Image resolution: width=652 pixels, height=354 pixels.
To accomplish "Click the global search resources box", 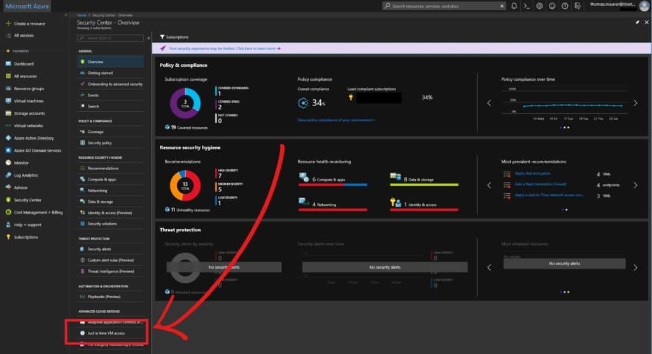I will [x=444, y=6].
